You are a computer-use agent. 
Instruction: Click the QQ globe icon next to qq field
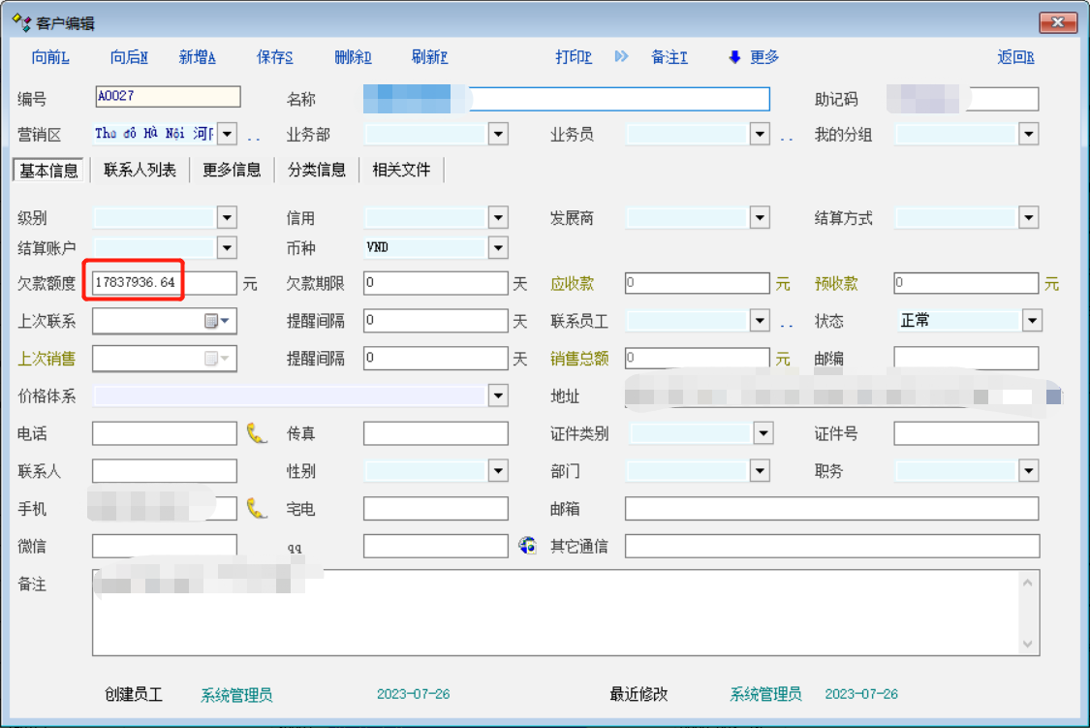[x=528, y=546]
